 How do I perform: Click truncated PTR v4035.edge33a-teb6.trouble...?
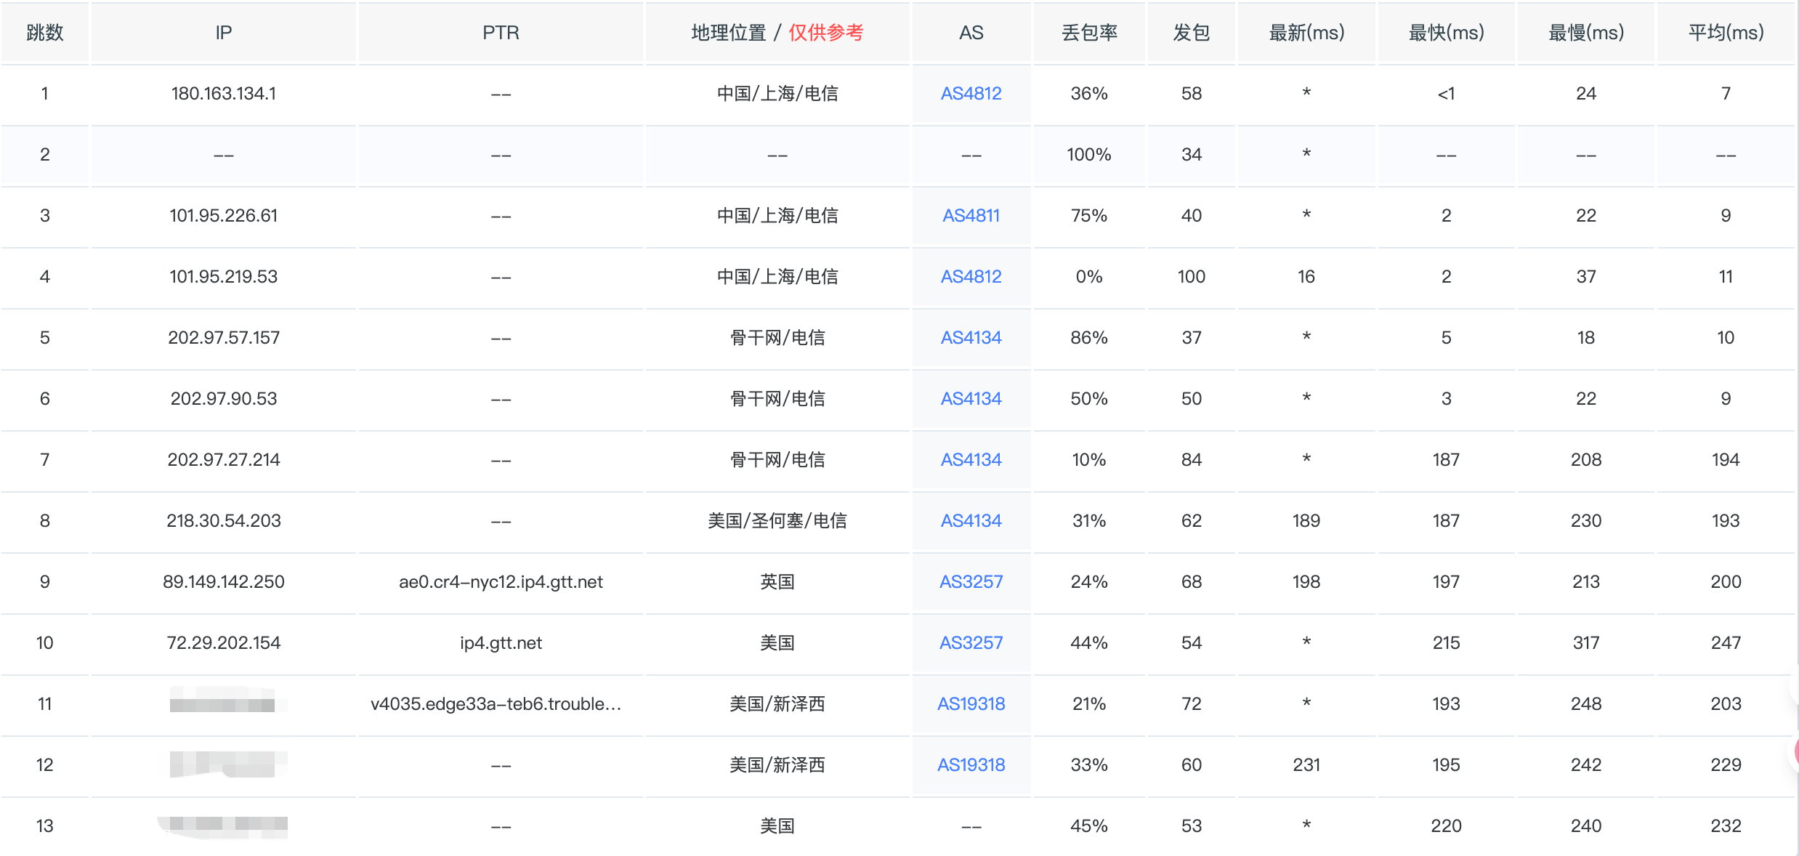(x=496, y=704)
